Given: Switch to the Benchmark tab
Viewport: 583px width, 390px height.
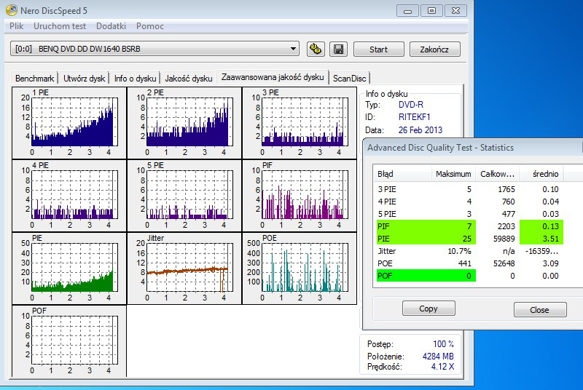Looking at the screenshot, I should pyautogui.click(x=34, y=79).
